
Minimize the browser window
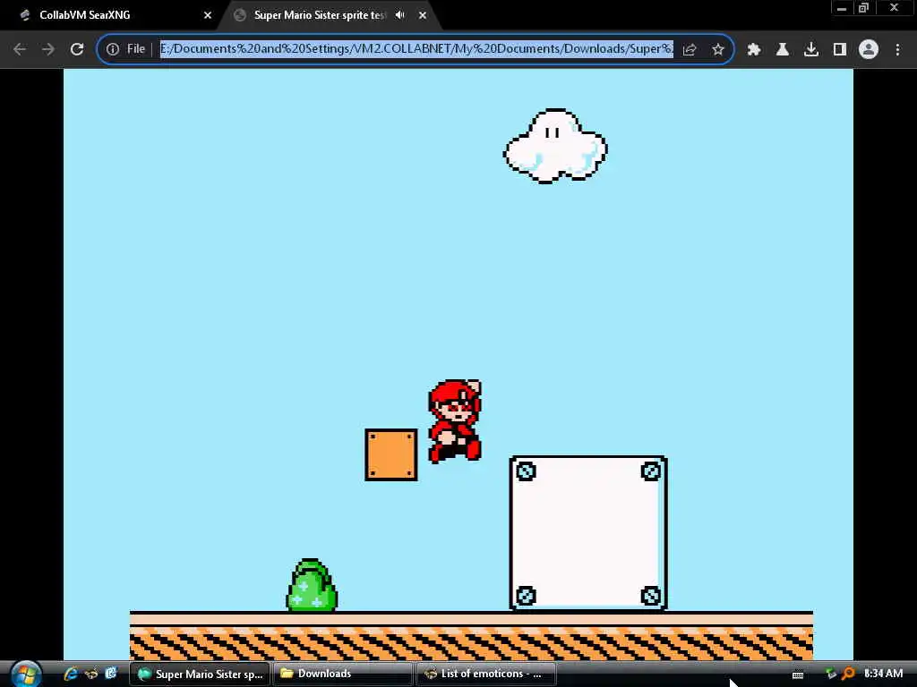(842, 8)
